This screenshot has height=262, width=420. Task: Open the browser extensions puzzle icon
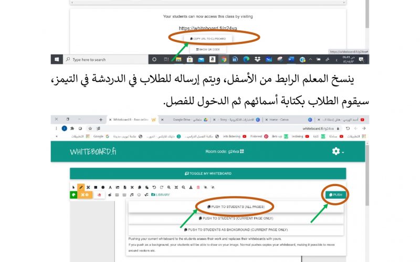pyautogui.click(x=72, y=128)
